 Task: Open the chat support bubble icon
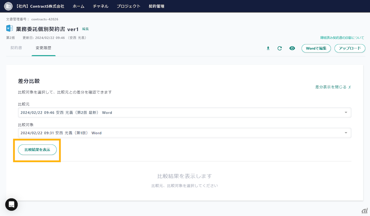(x=12, y=204)
